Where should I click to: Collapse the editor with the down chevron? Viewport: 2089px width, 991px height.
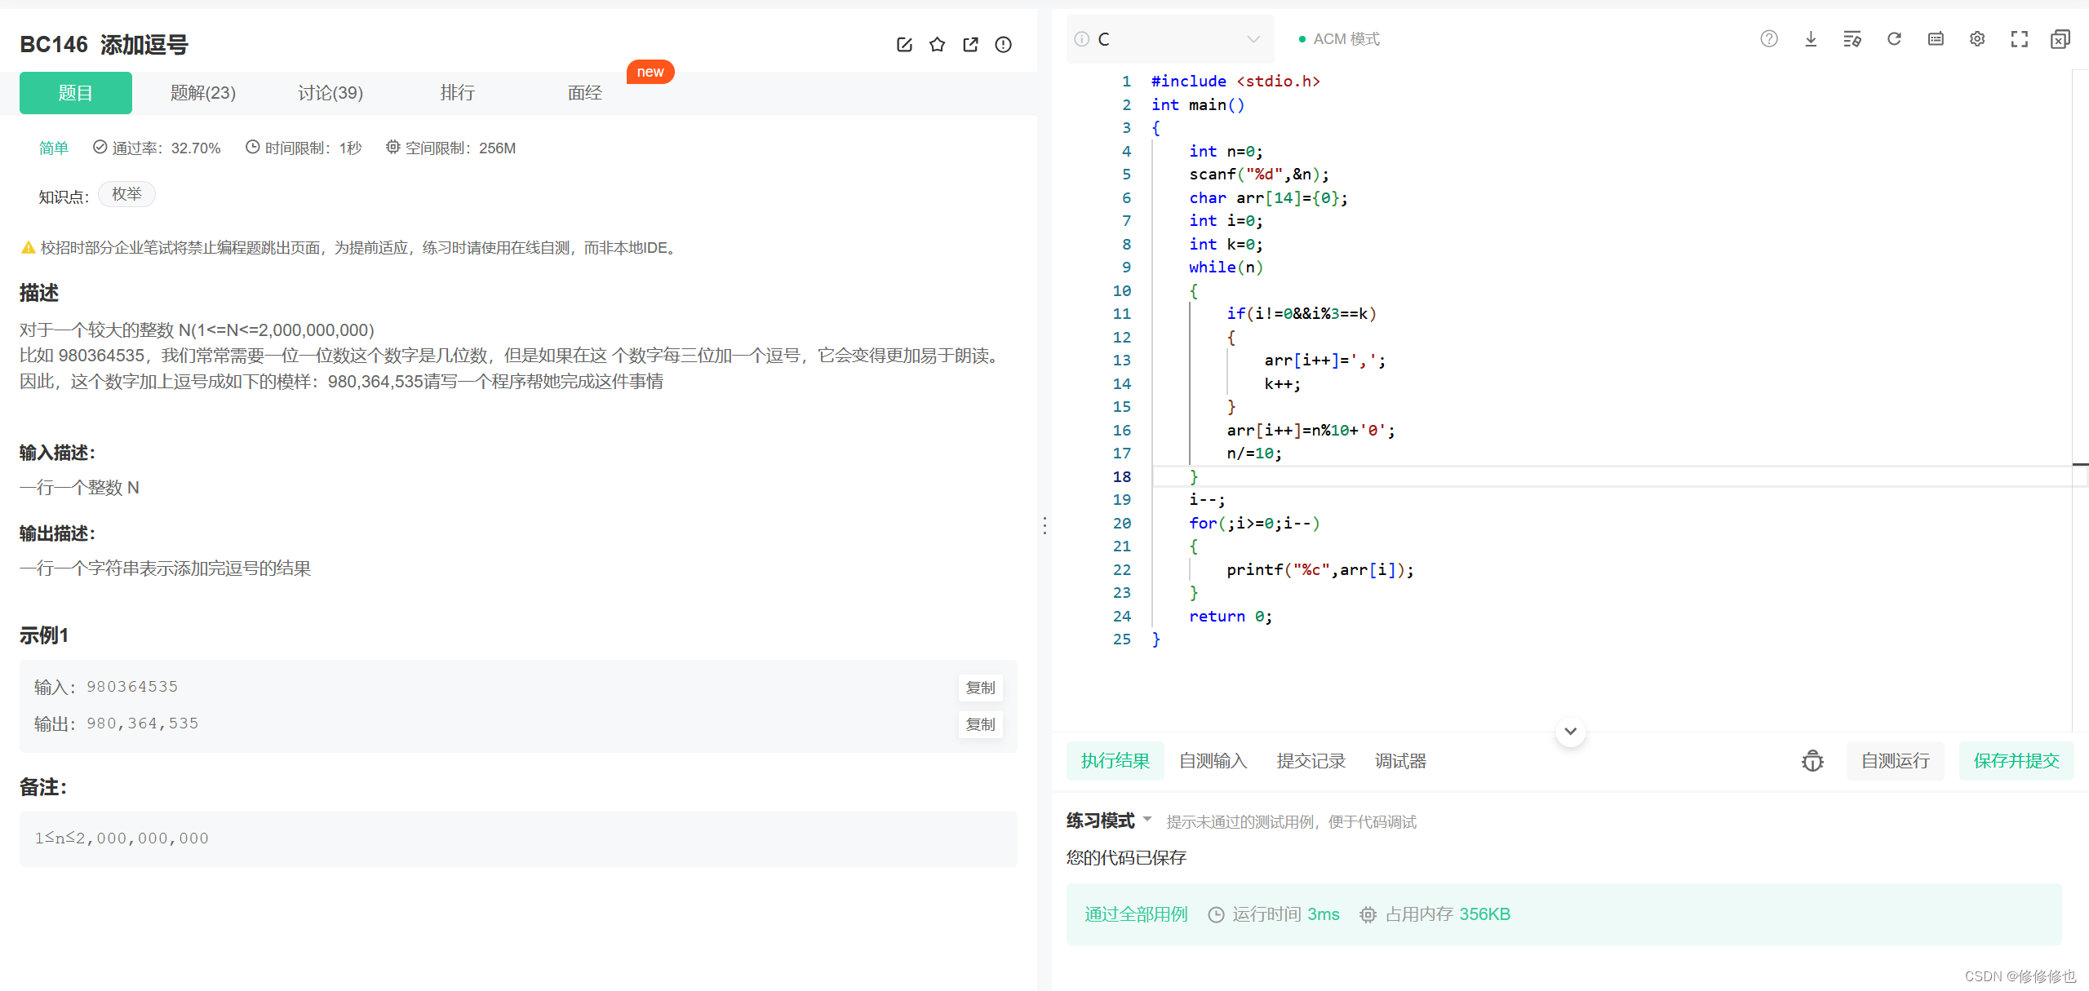[x=1569, y=732]
